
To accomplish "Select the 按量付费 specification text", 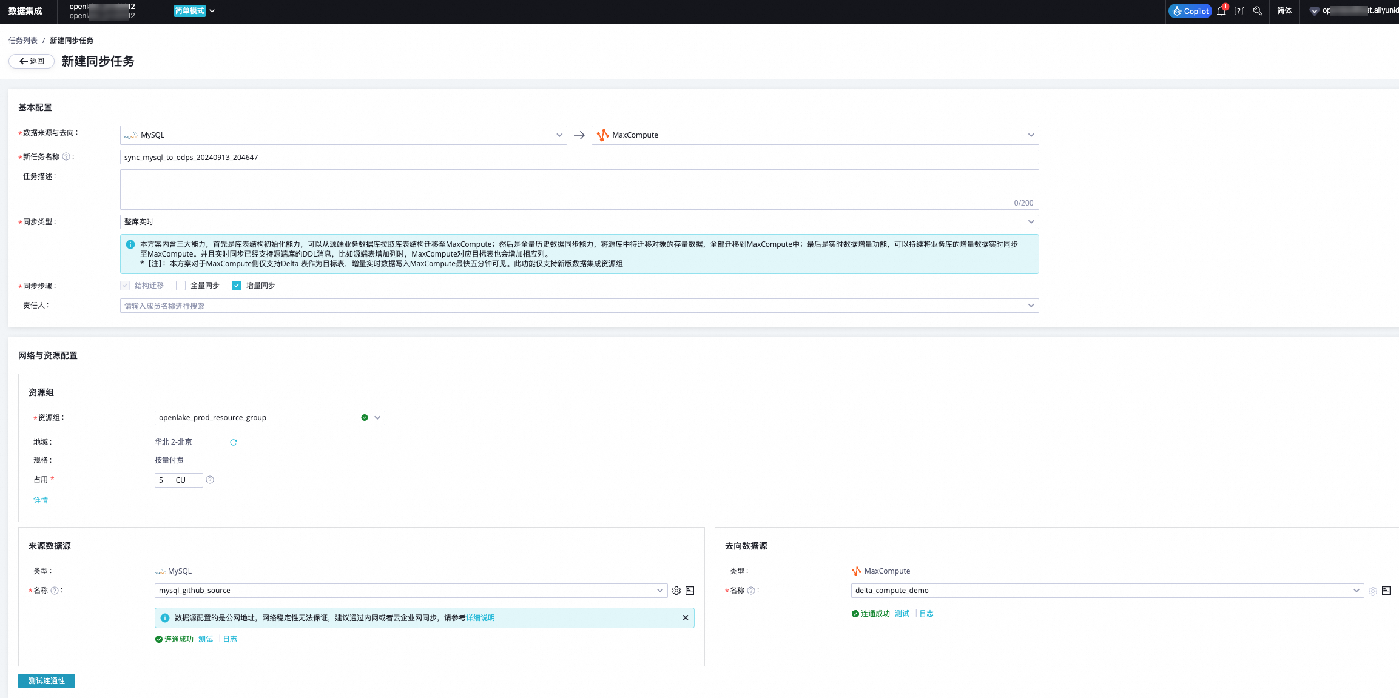I will coord(169,460).
